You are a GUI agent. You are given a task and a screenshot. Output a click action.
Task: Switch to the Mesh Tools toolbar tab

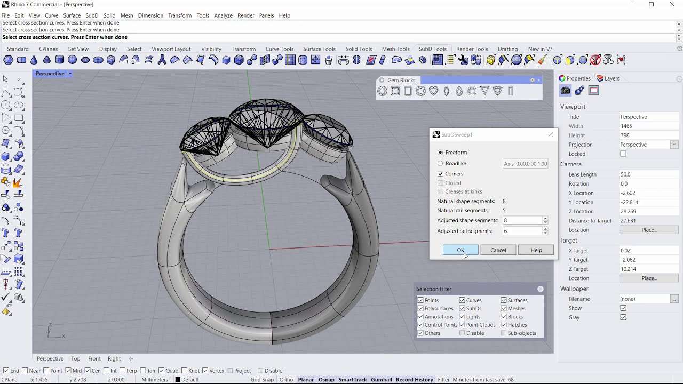pos(395,49)
